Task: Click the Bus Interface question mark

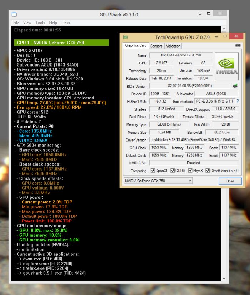Action: [238, 102]
